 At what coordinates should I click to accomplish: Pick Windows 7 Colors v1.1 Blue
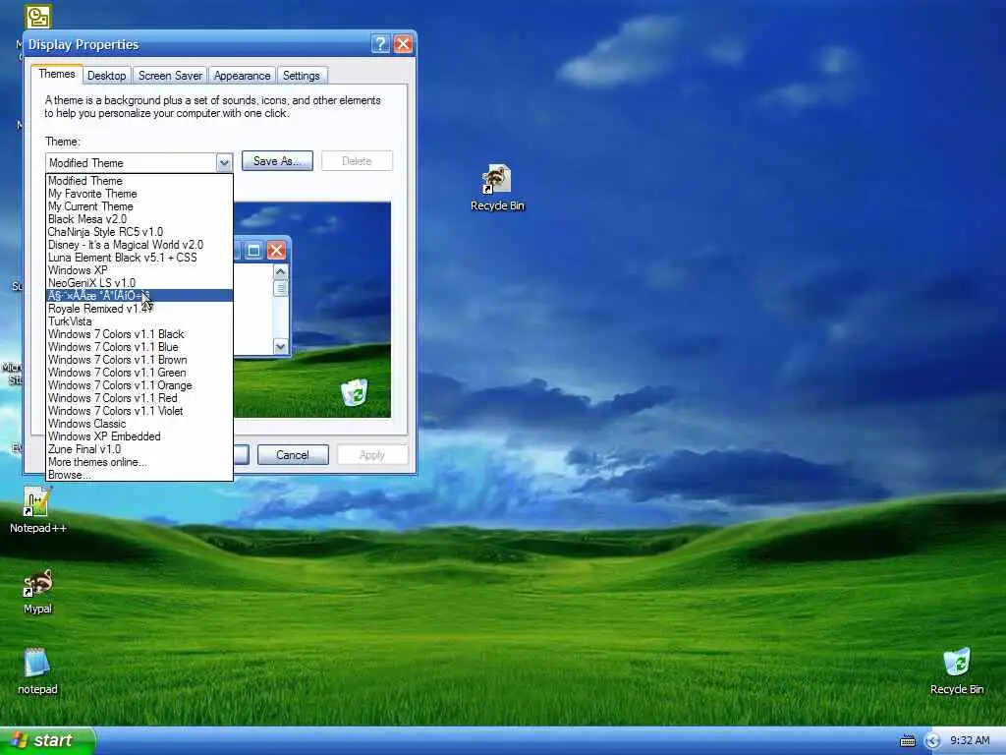tap(140, 347)
